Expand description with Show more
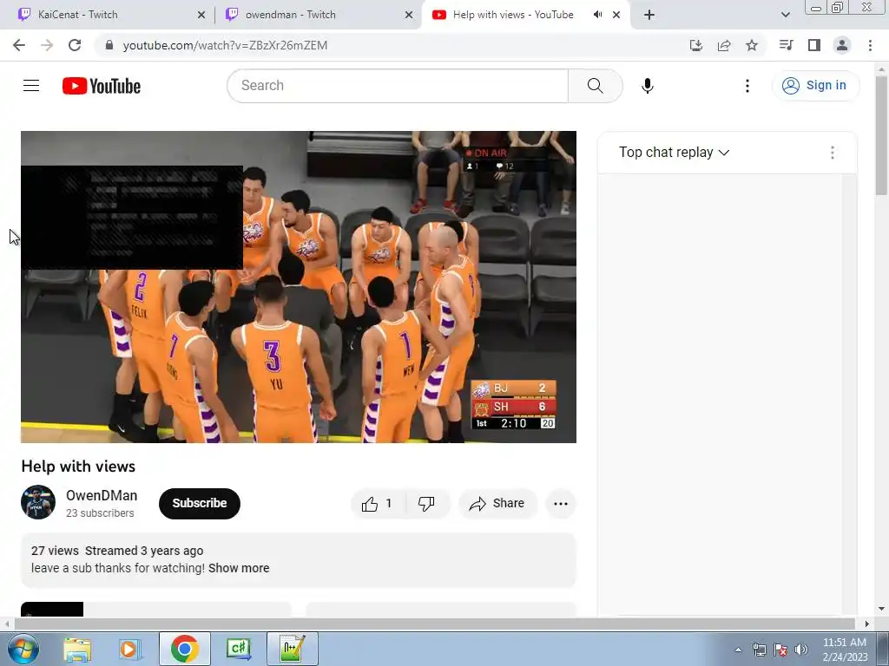This screenshot has height=666, width=889. click(239, 568)
